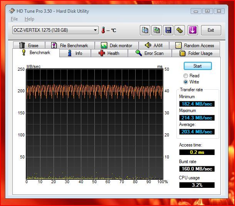Switch to the Info tab

(75, 53)
